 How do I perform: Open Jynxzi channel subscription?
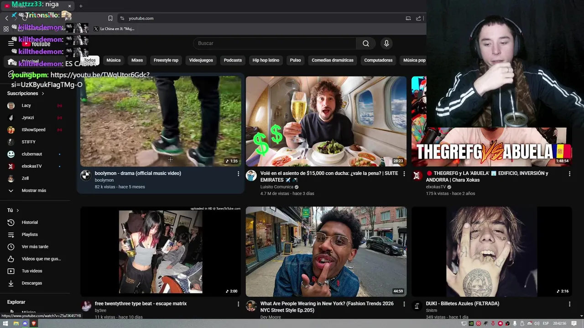(35, 118)
